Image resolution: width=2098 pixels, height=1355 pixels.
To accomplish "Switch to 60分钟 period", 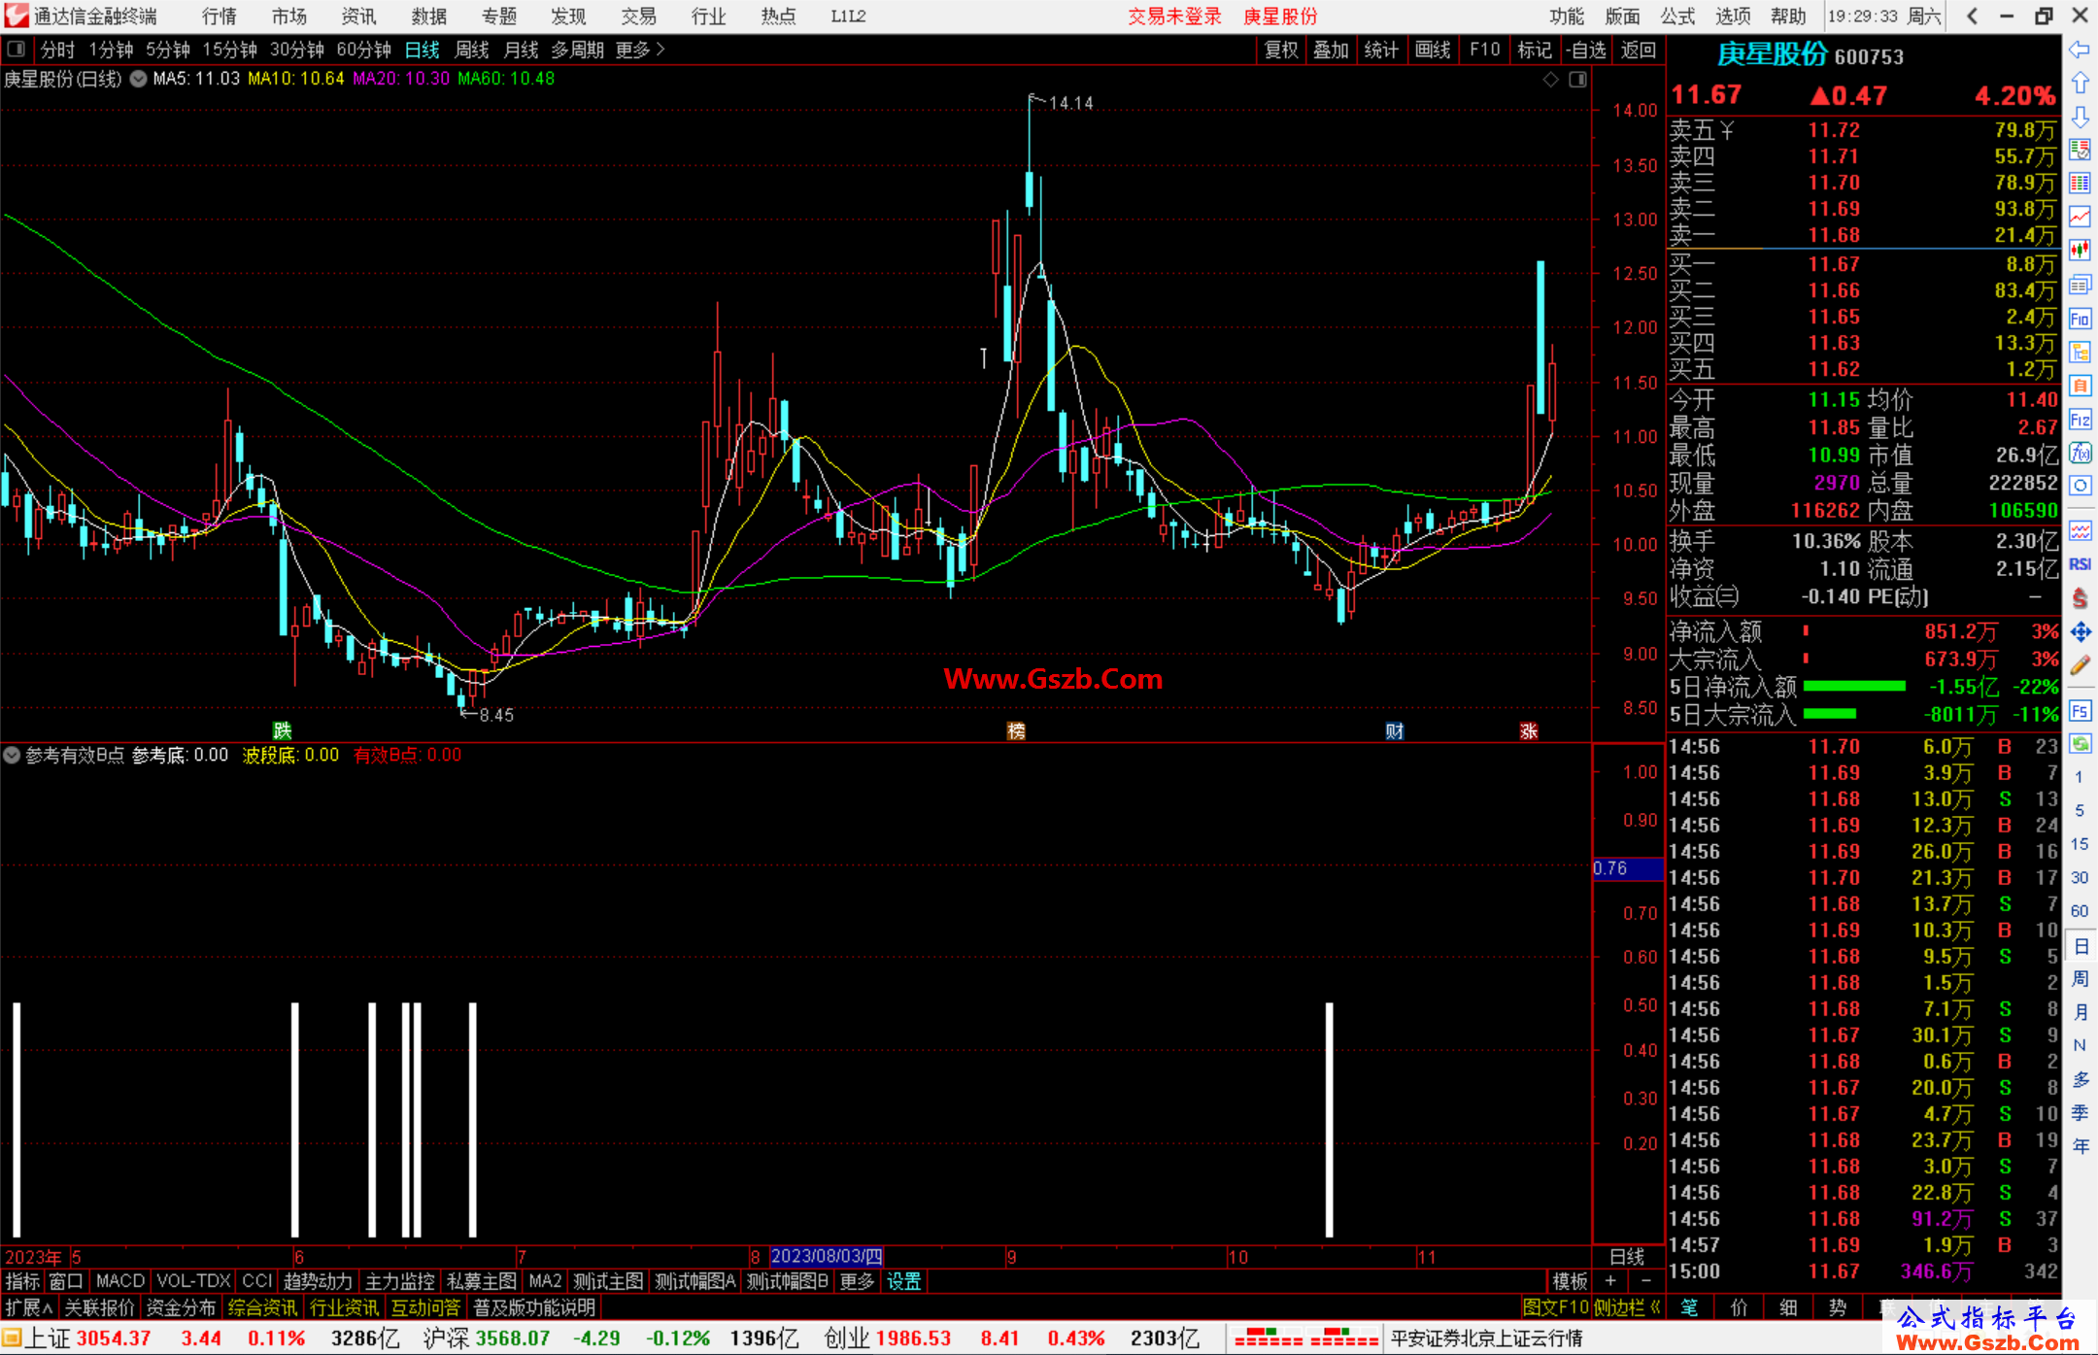I will coord(363,50).
